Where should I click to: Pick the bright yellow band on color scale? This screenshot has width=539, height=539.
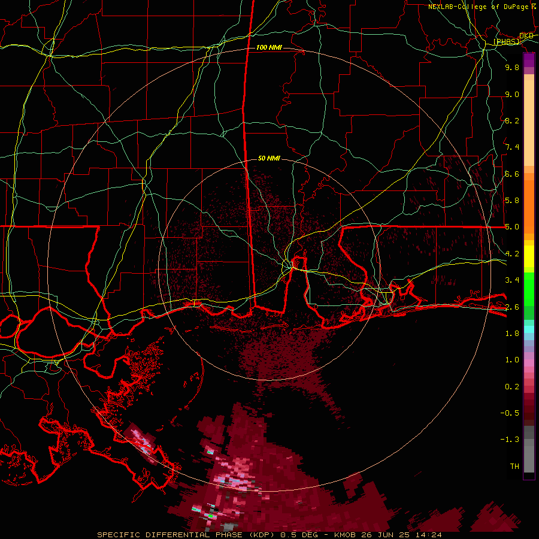(x=529, y=256)
